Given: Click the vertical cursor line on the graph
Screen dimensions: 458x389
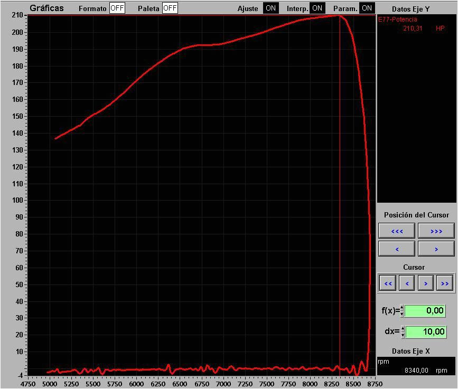Looking at the screenshot, I should tap(340, 211).
